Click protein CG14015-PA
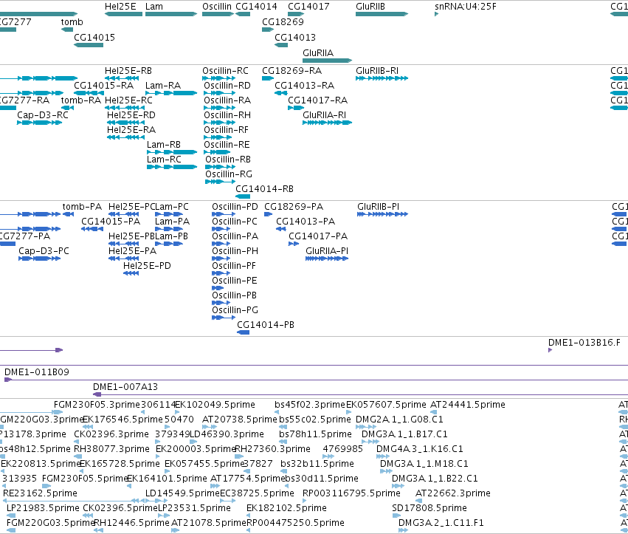The height and width of the screenshot is (534, 628). pyautogui.click(x=92, y=229)
